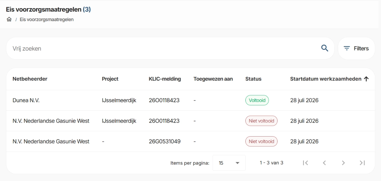Open the items per pagina dropdown

coord(229,163)
